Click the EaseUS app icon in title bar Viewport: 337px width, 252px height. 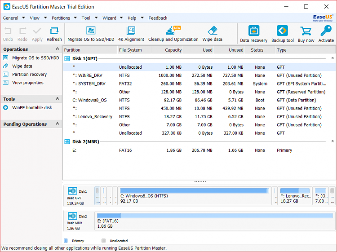coord(7,7)
